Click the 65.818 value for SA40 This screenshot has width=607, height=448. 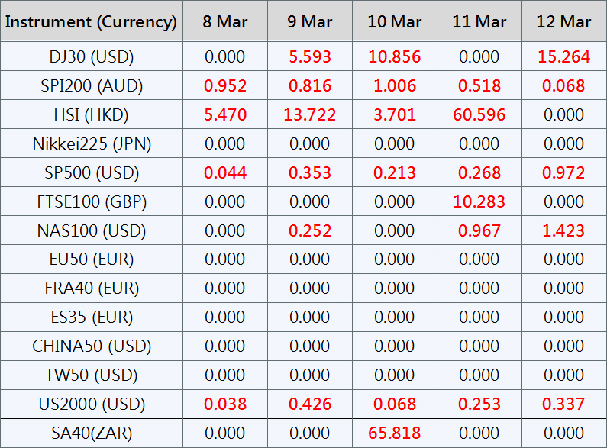[x=395, y=433]
